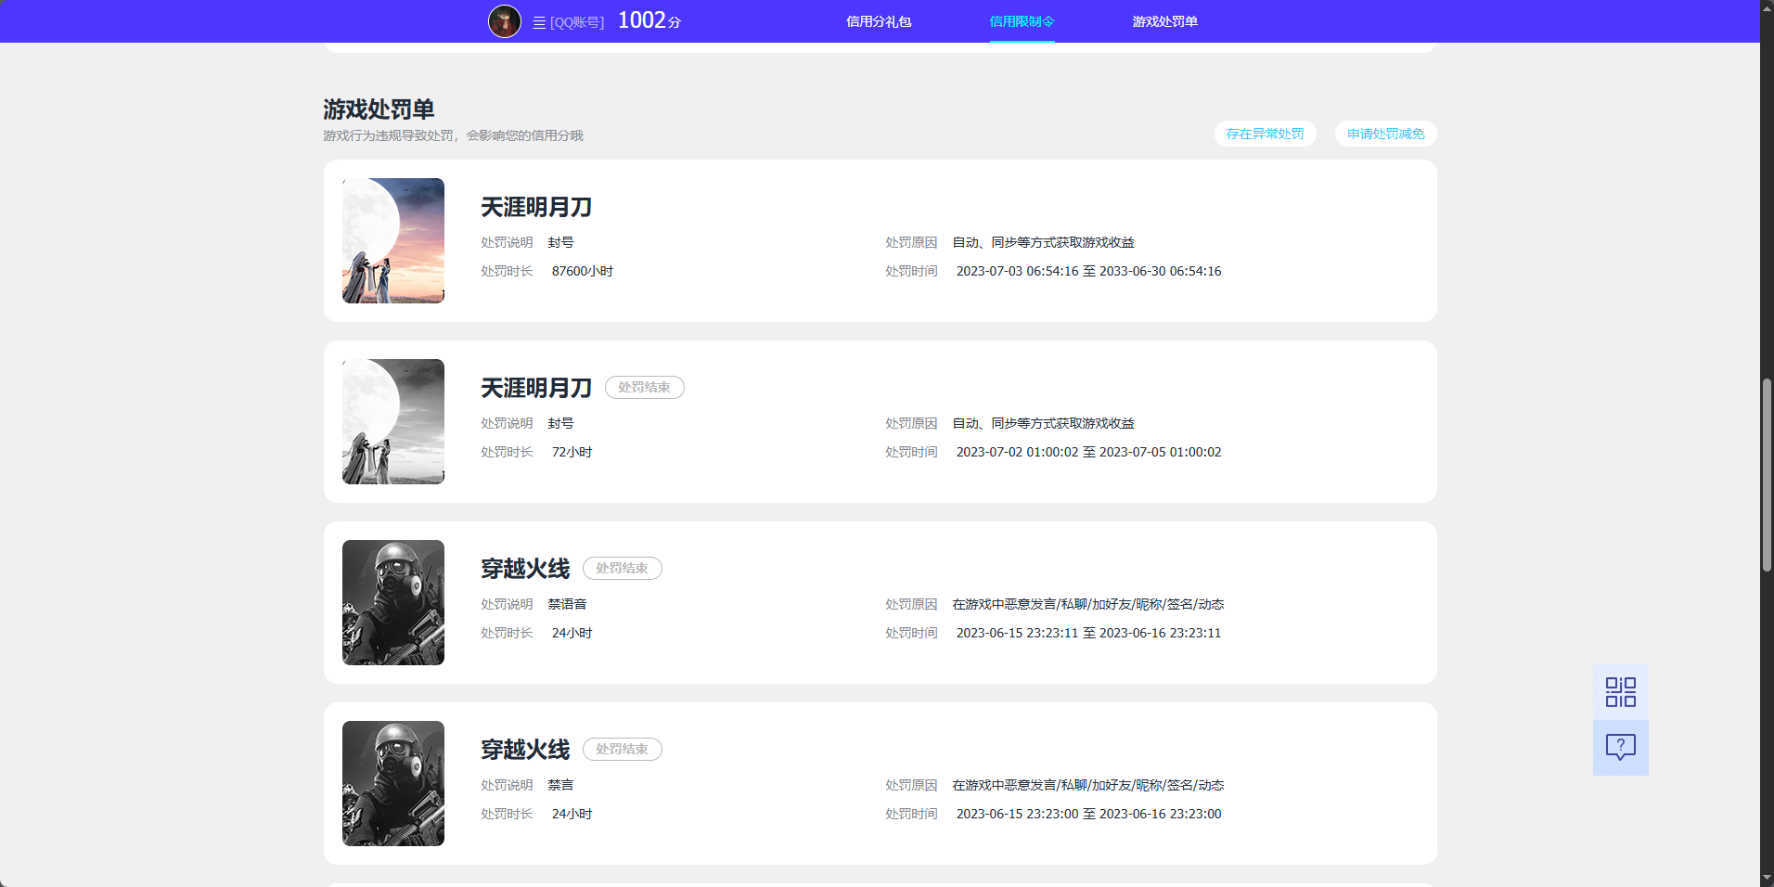Select 穿越火线 title of 禁语音 record

point(525,569)
